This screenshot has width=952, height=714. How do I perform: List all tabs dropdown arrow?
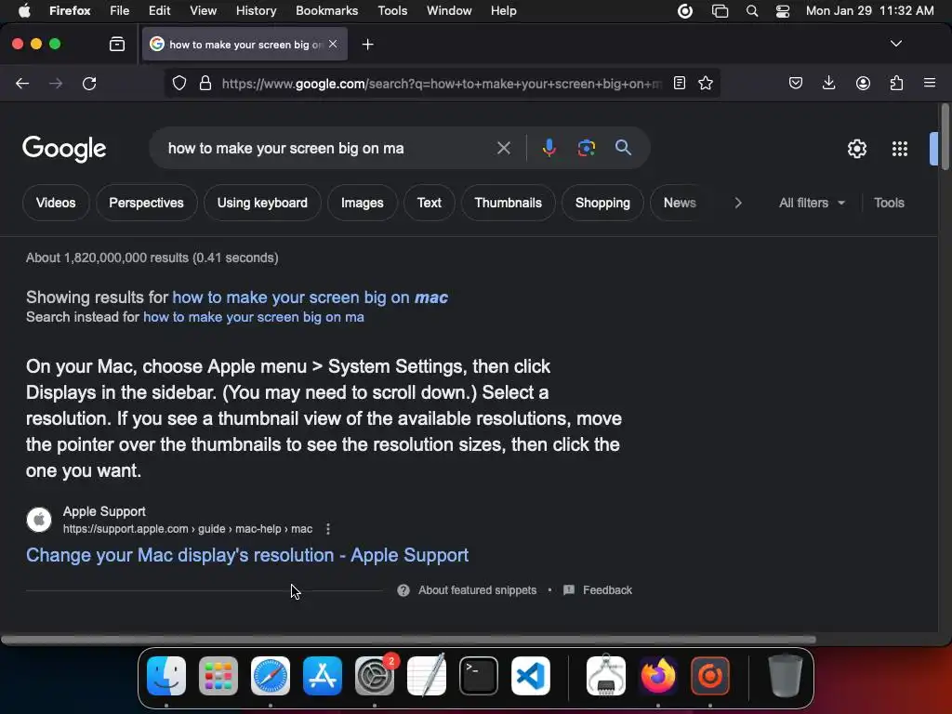coord(895,44)
